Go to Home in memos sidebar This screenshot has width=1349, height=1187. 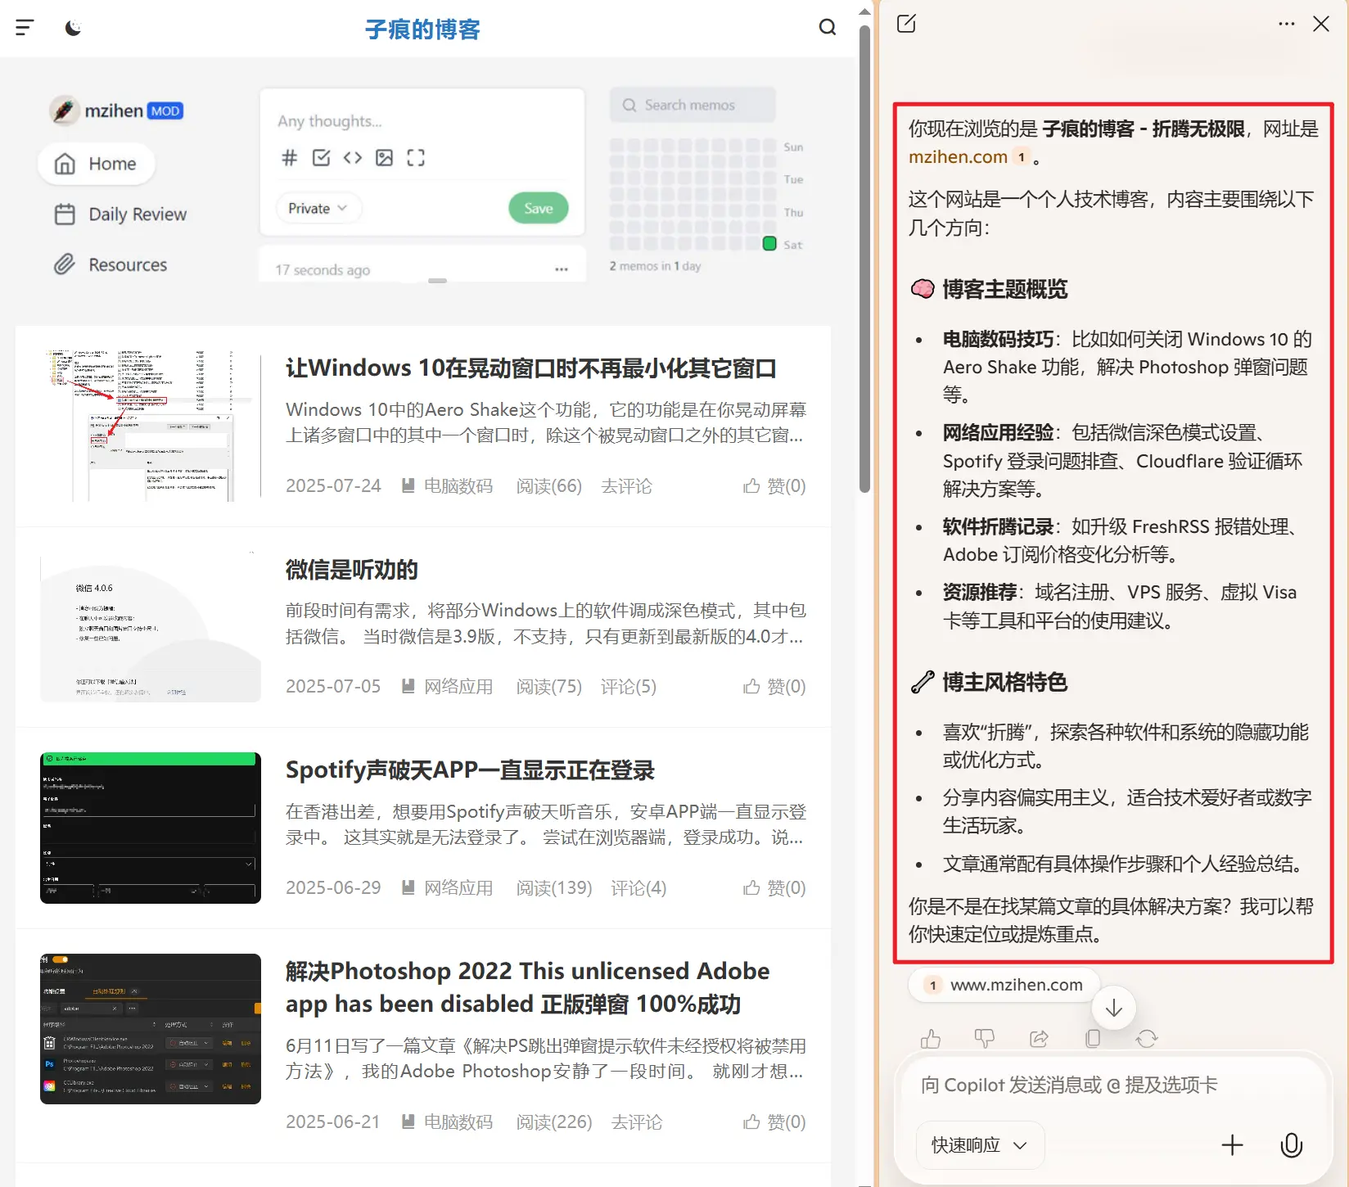(96, 164)
